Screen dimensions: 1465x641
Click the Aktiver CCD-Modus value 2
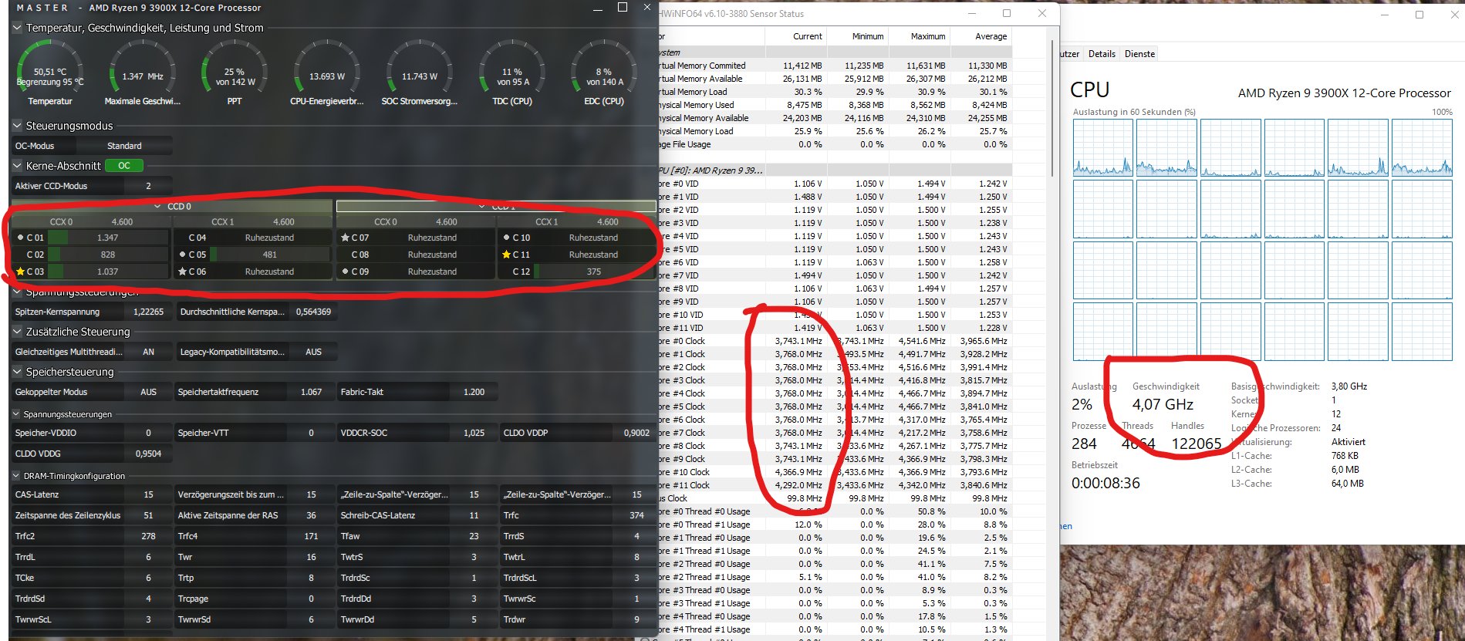point(148,186)
